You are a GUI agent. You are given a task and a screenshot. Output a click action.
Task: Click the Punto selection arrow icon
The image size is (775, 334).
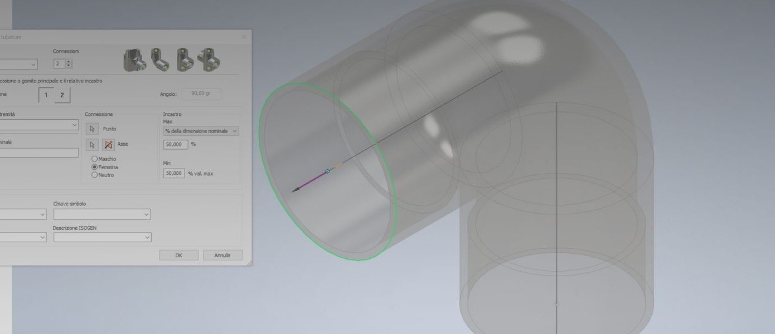pos(93,129)
